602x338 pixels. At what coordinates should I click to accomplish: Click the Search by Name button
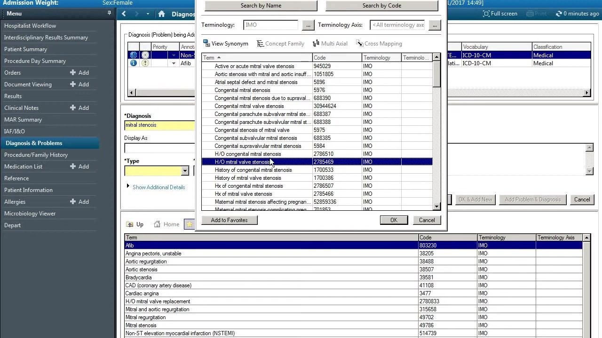point(261,6)
